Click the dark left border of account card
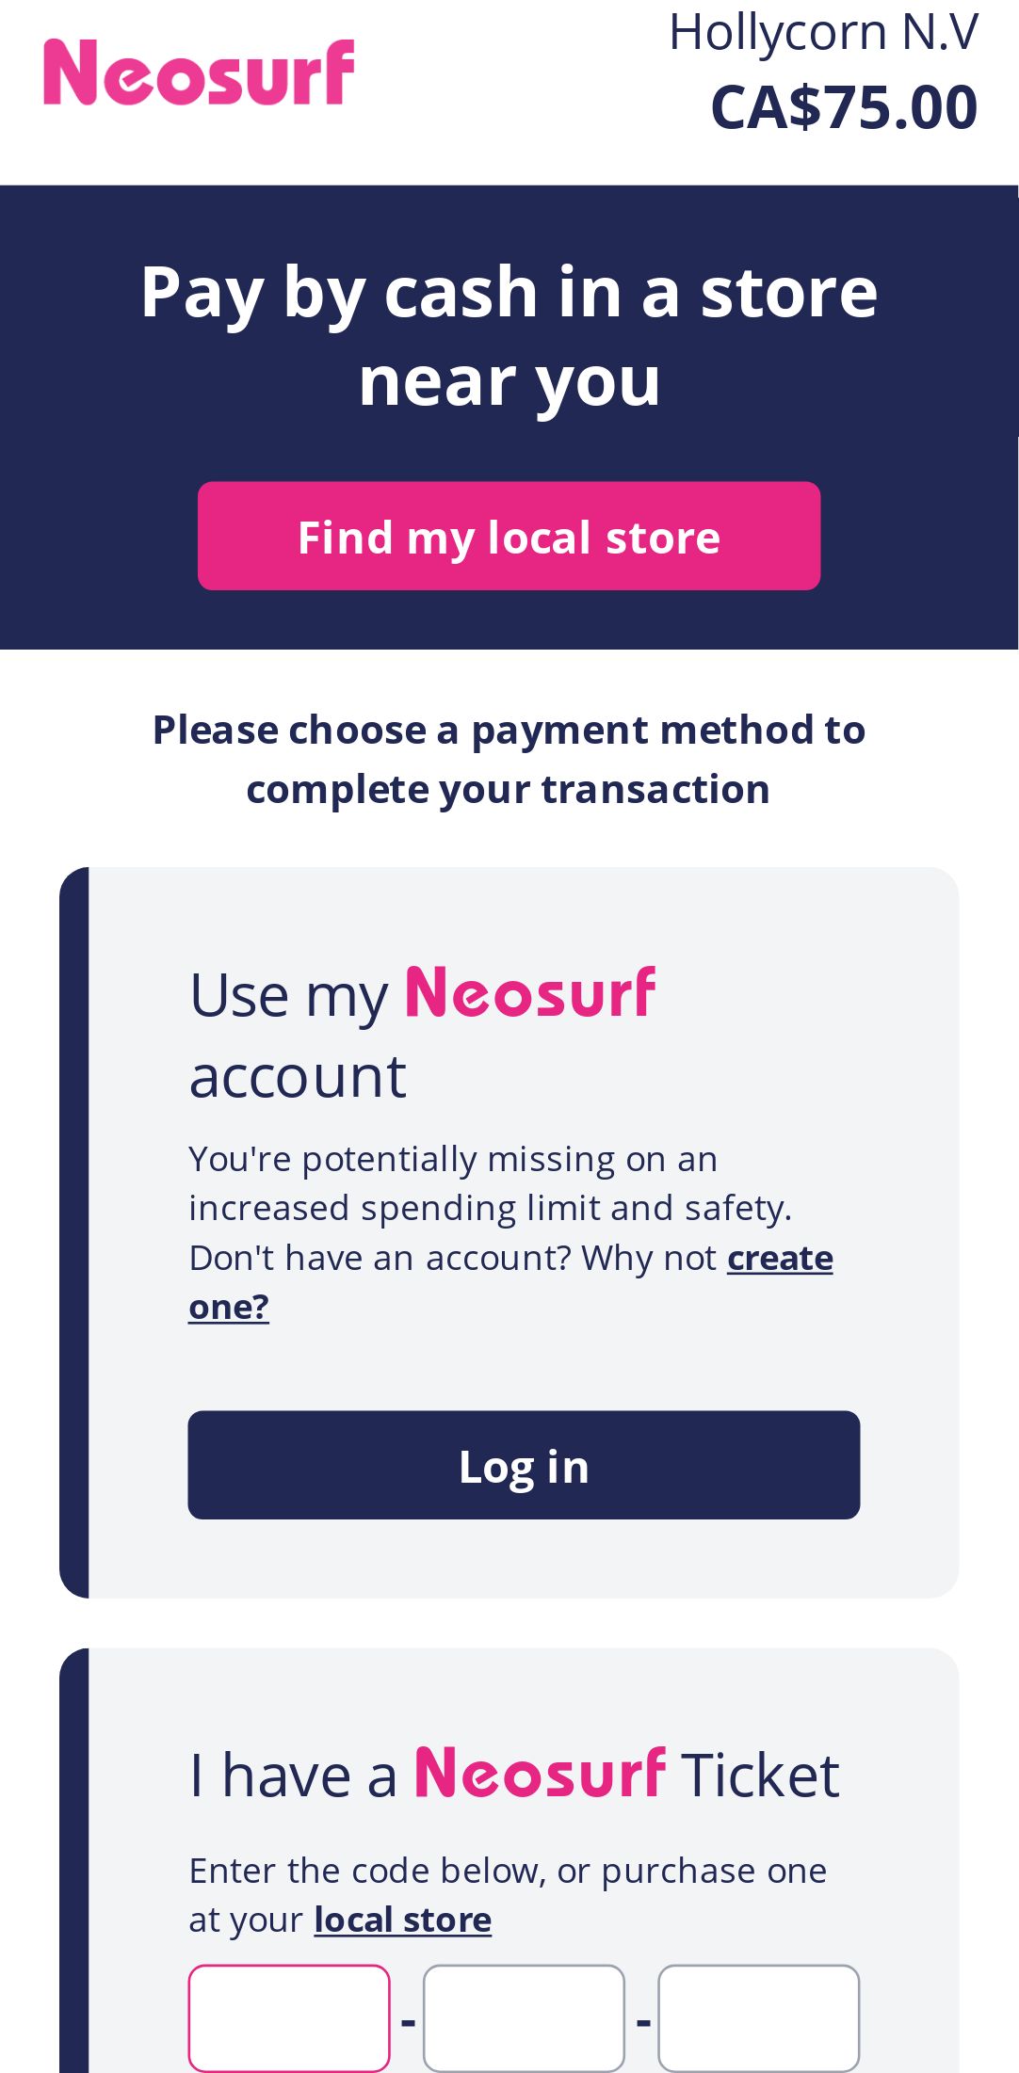 point(74,1232)
